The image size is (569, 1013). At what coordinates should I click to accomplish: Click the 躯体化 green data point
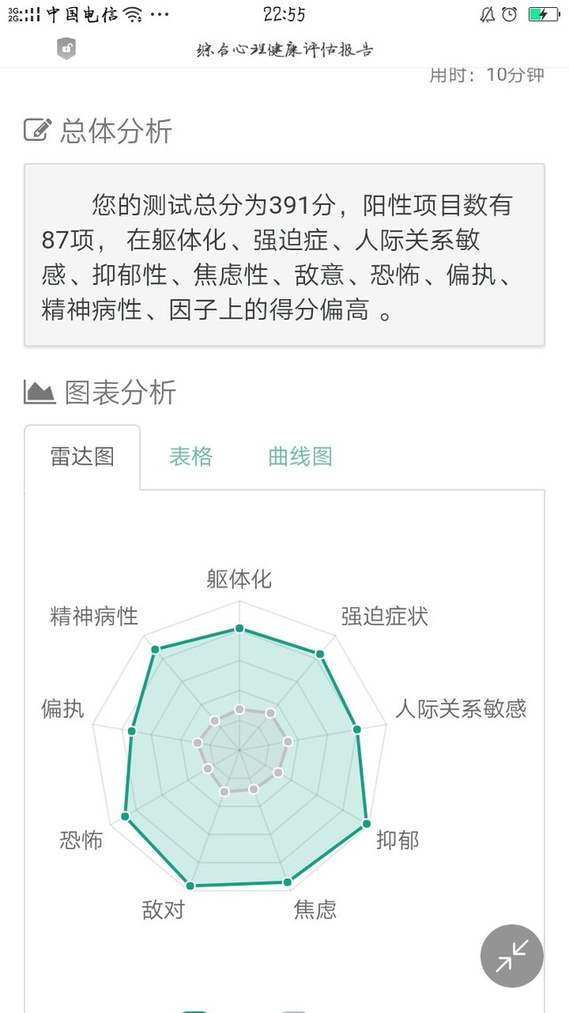coord(239,628)
